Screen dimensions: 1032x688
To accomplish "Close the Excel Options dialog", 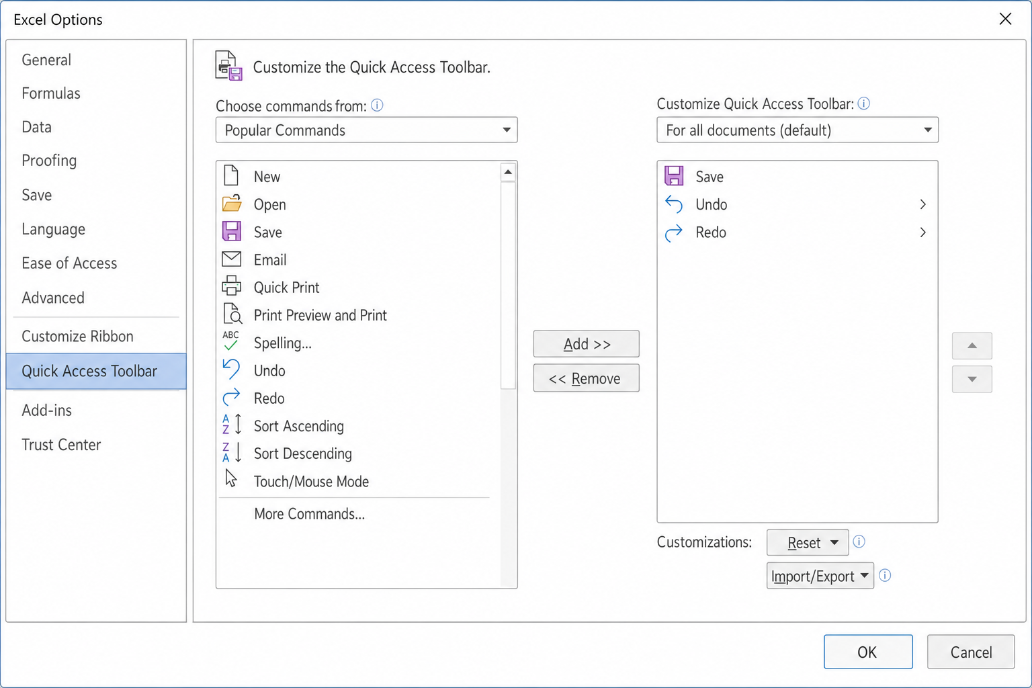I will 1005,19.
